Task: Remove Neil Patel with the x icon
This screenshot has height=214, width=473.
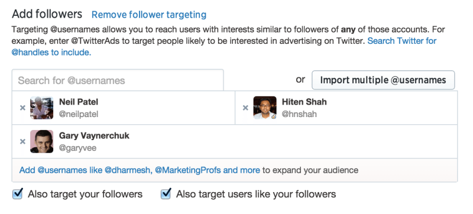Action: pyautogui.click(x=22, y=108)
